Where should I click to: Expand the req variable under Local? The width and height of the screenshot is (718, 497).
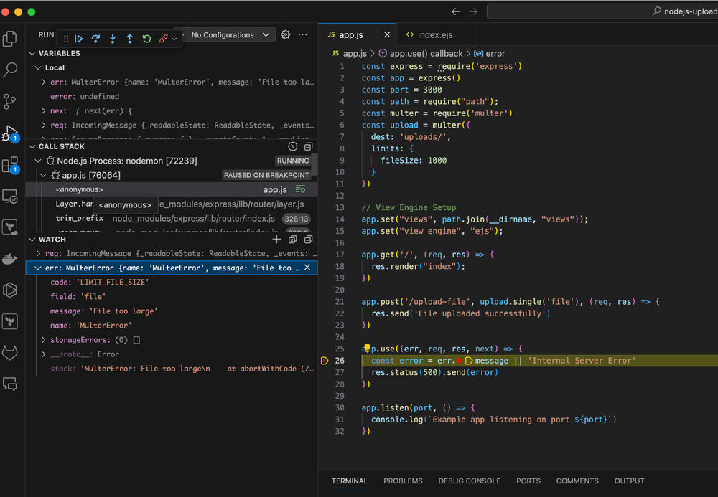(45, 126)
